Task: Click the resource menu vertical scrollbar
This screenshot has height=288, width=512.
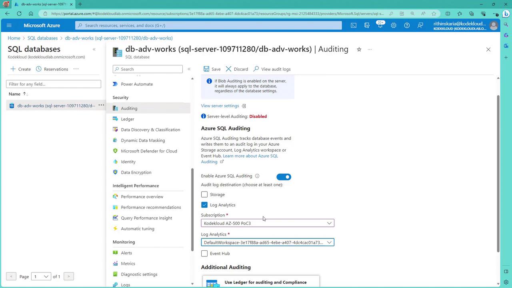Action: pos(192,209)
